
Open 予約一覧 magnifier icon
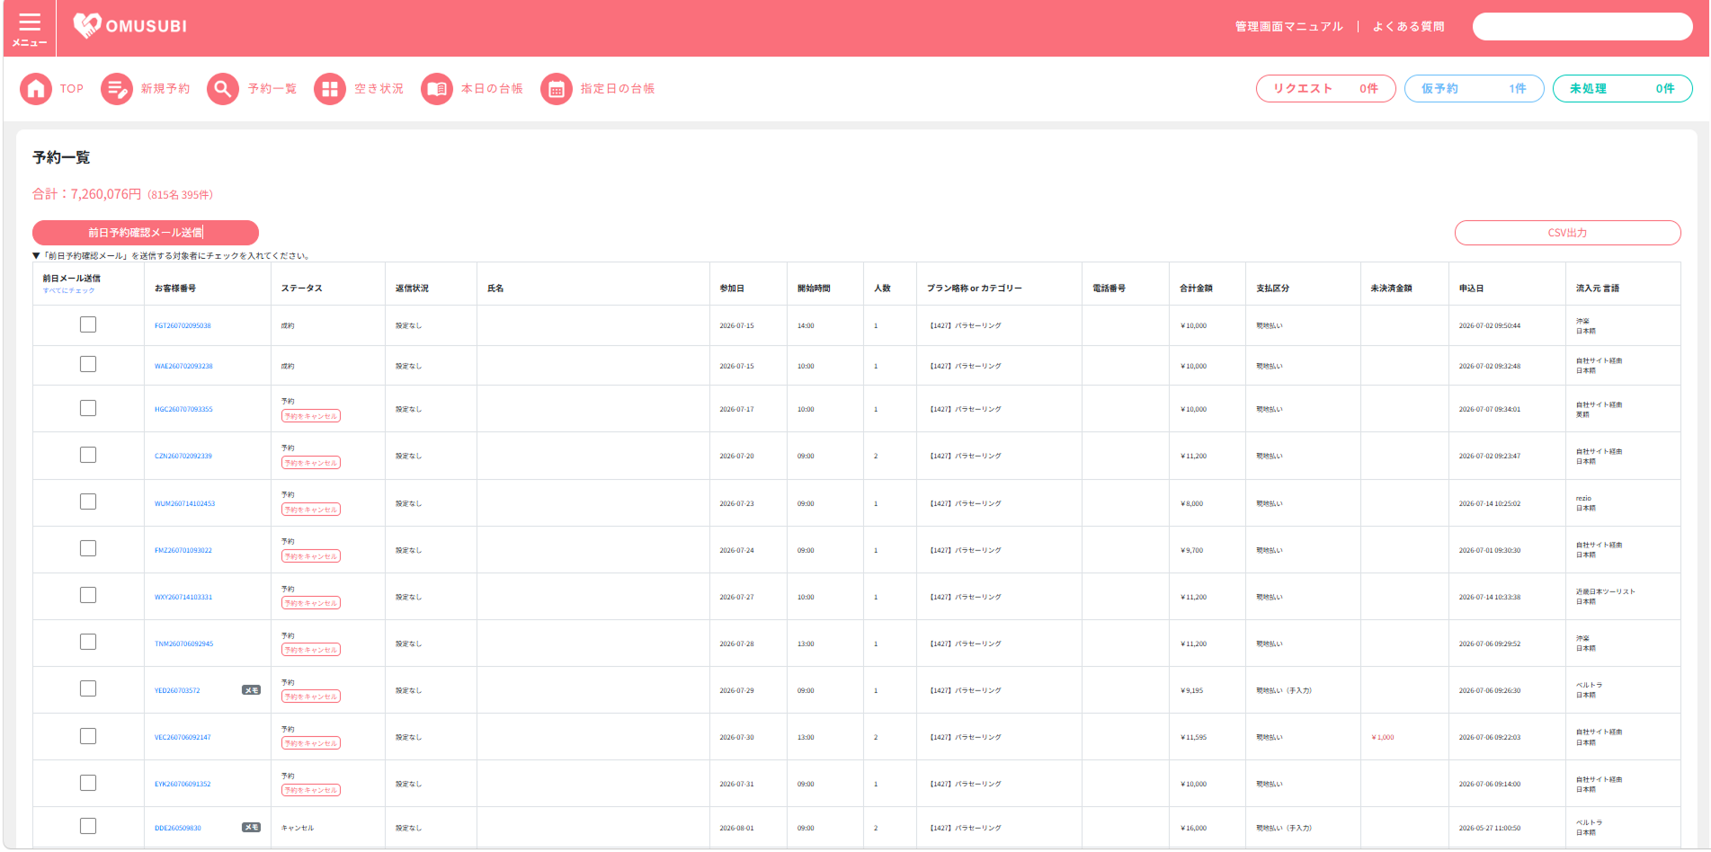coord(223,89)
